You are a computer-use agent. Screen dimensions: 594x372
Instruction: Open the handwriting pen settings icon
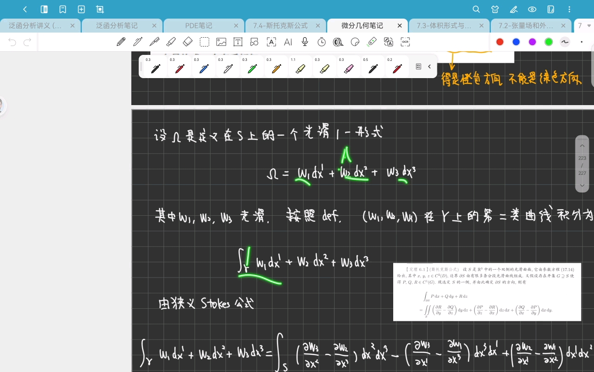(514, 9)
